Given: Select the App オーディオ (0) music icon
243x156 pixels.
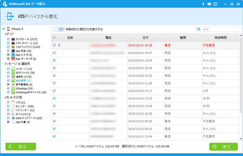Looking at the screenshot, I should 13,58.
